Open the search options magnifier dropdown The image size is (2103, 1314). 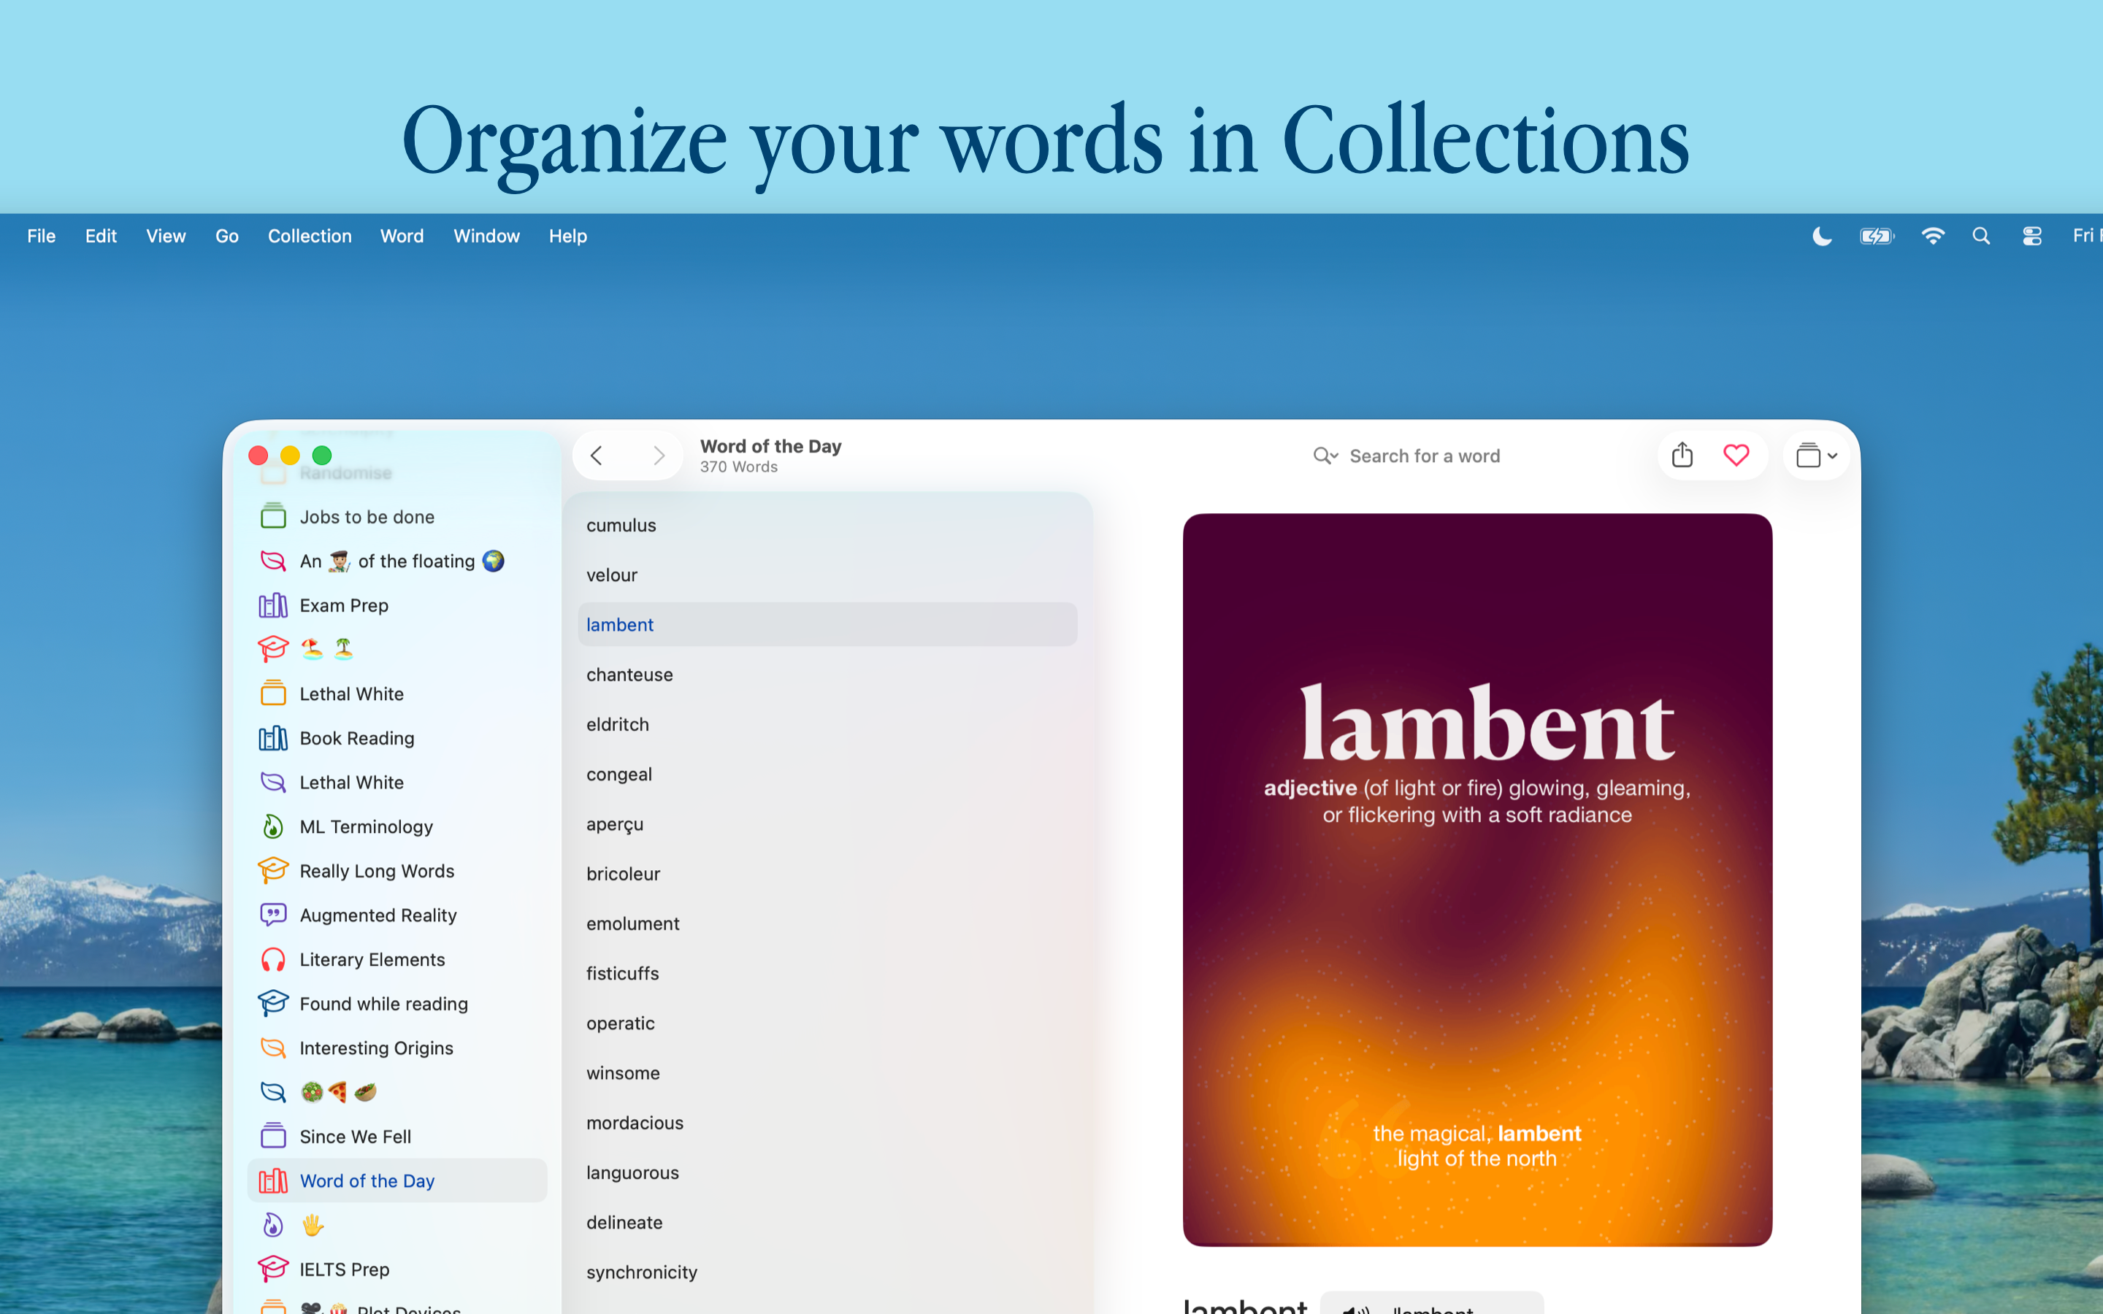tap(1325, 456)
